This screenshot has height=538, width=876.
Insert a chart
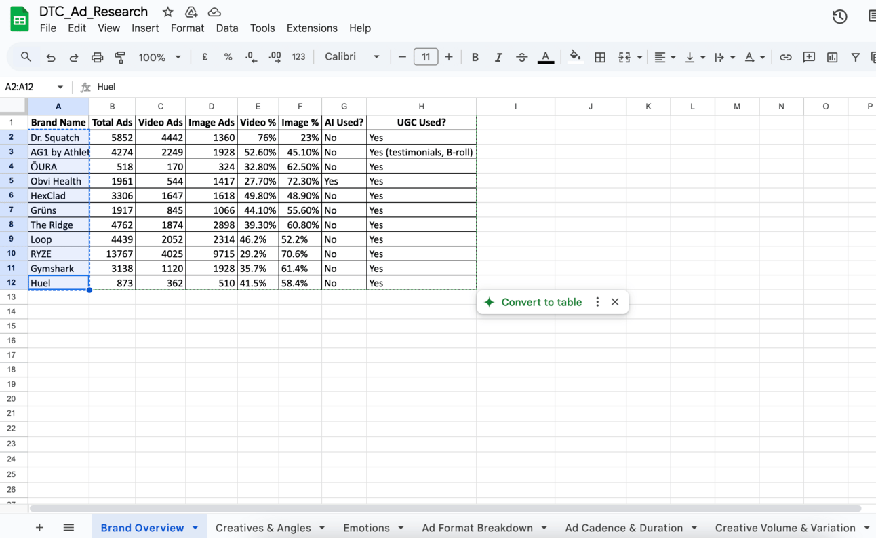[x=832, y=58]
